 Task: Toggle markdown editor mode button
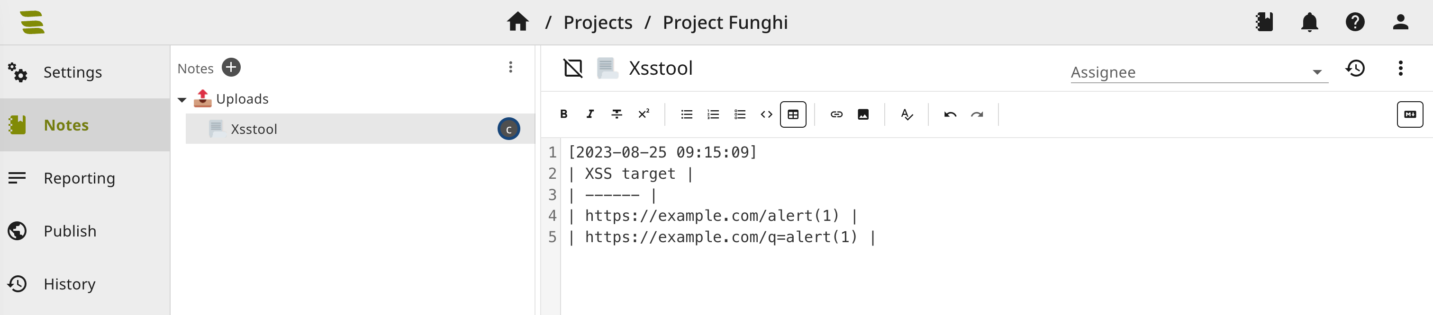[1410, 114]
